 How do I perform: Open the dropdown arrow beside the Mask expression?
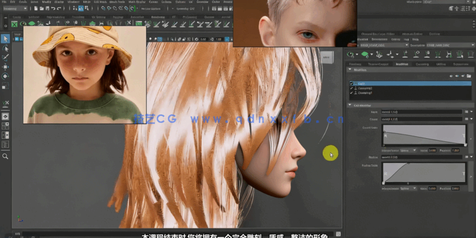(x=472, y=112)
